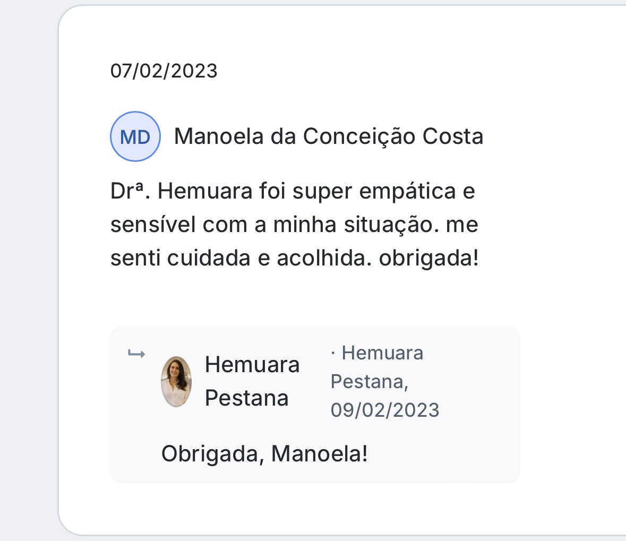Click the reply arrow icon

coord(136,354)
